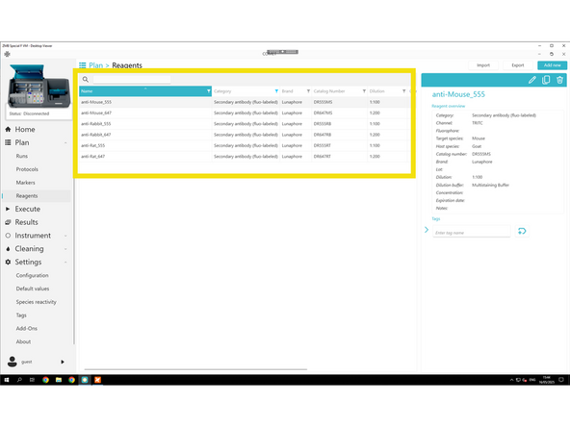570x427 pixels.
Task: Select the anti-Rat_555 row
Action: [x=245, y=145]
